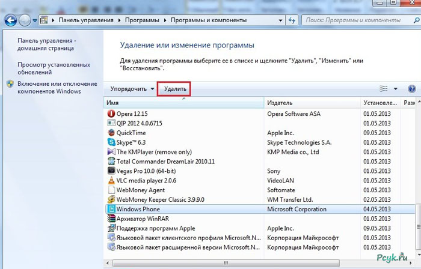Click the Vegas Pro 10.0 icon
This screenshot has width=421, height=269.
(111, 171)
